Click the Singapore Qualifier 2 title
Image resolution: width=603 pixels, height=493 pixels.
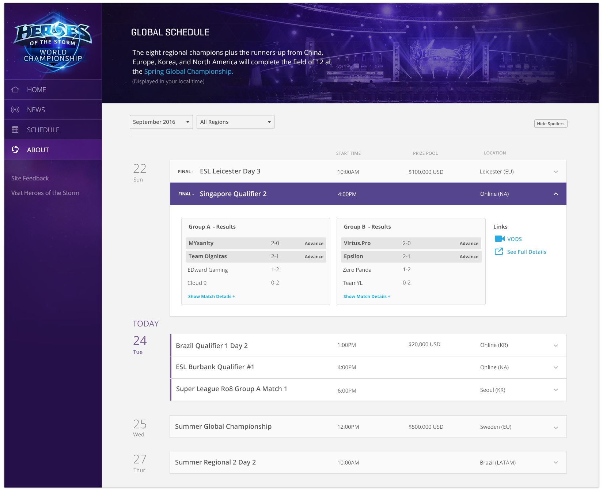(x=233, y=194)
